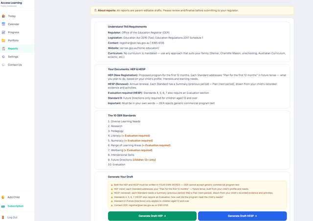Click Generate Draft HEP button
The image size is (313, 221).
coord(152,216)
